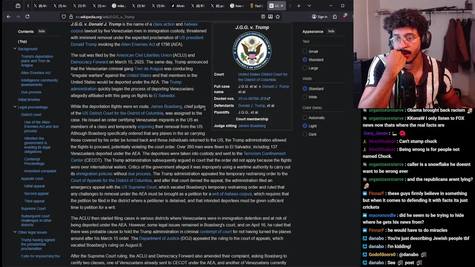Click the browser forward arrow
The image size is (475, 267).
(x=18, y=17)
